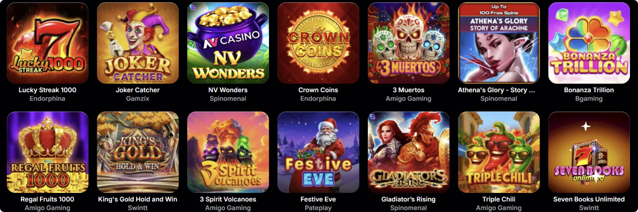The width and height of the screenshot is (638, 212).
Task: Launch the Joker Catcher game tile
Action: click(x=138, y=43)
